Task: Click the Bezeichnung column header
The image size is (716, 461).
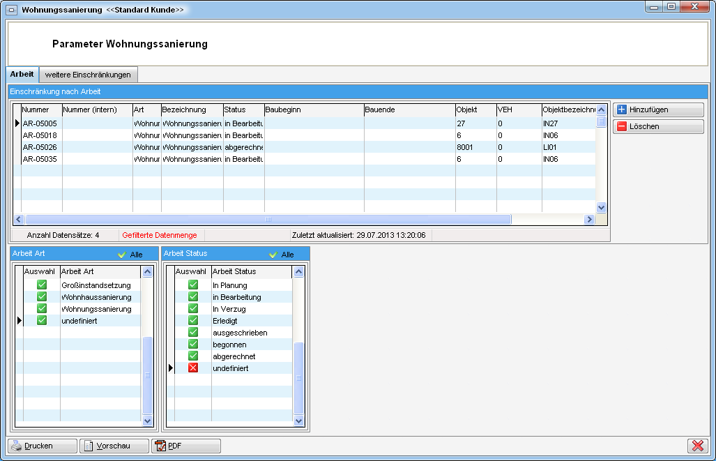Action: coord(192,110)
